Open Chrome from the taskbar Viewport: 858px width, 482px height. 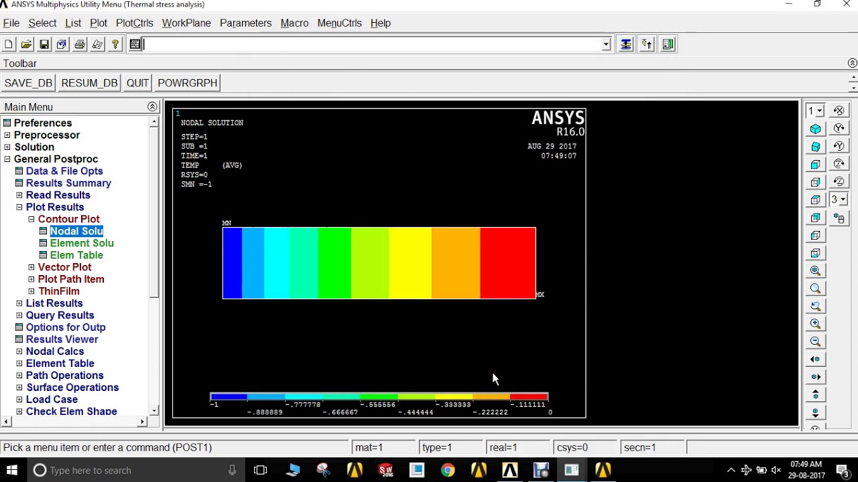pyautogui.click(x=448, y=470)
